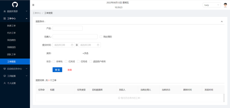Viewport: 230px width, 108px height.
Task: Click the start date picker field
Action: pyautogui.click(x=64, y=45)
